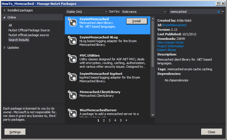Open the Settings button
This screenshot has width=227, height=140.
(15, 132)
